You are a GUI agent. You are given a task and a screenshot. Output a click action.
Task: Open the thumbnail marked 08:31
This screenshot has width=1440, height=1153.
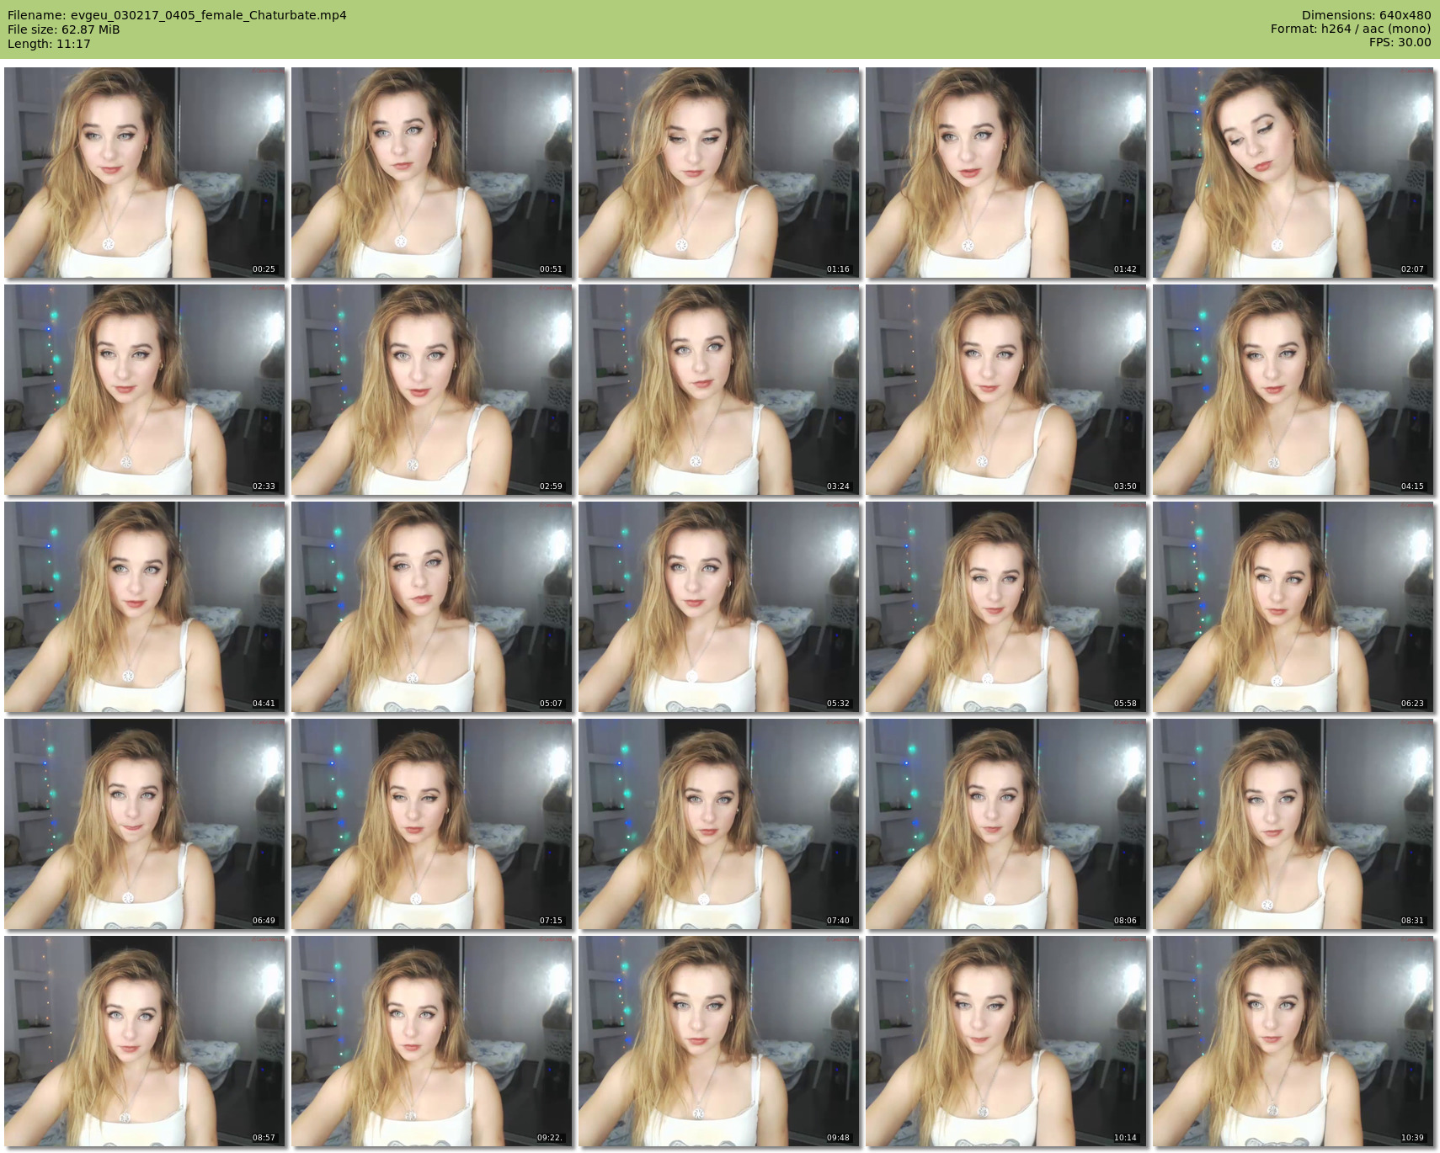click(1293, 824)
